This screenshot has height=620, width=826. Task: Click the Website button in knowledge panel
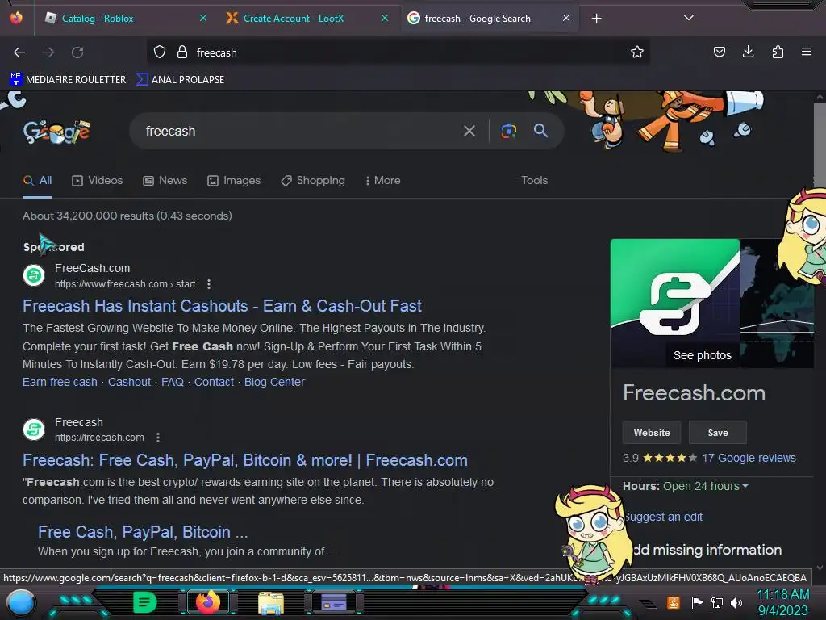652,433
